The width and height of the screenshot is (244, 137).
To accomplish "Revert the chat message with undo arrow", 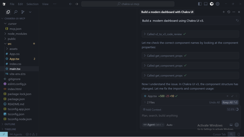I will [237, 21].
